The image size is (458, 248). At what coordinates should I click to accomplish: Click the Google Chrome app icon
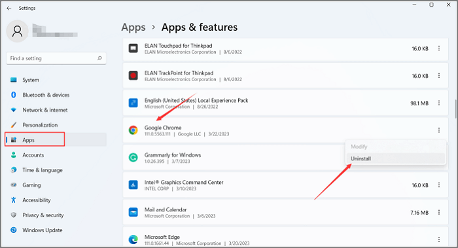133,130
